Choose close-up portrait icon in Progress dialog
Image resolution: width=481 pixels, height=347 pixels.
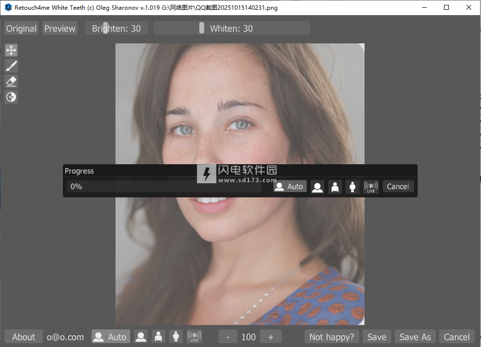point(317,187)
